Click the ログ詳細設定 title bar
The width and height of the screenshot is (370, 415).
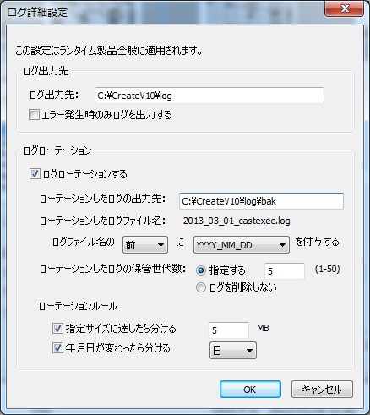pos(163,12)
